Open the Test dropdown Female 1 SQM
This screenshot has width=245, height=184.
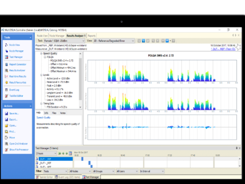point(64,41)
